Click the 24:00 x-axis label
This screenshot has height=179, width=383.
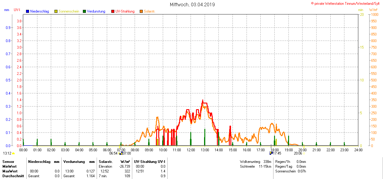point(358,150)
